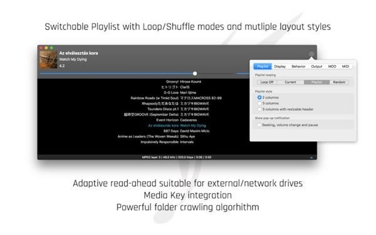Enable seeking, volume change and pause notification
This screenshot has height=235, width=376.
coord(259,125)
